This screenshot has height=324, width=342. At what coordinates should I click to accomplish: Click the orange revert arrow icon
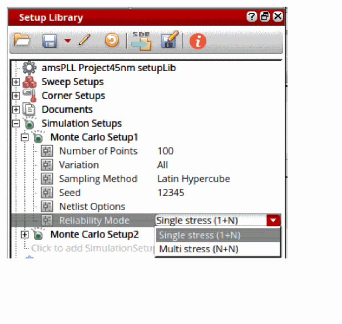click(112, 40)
